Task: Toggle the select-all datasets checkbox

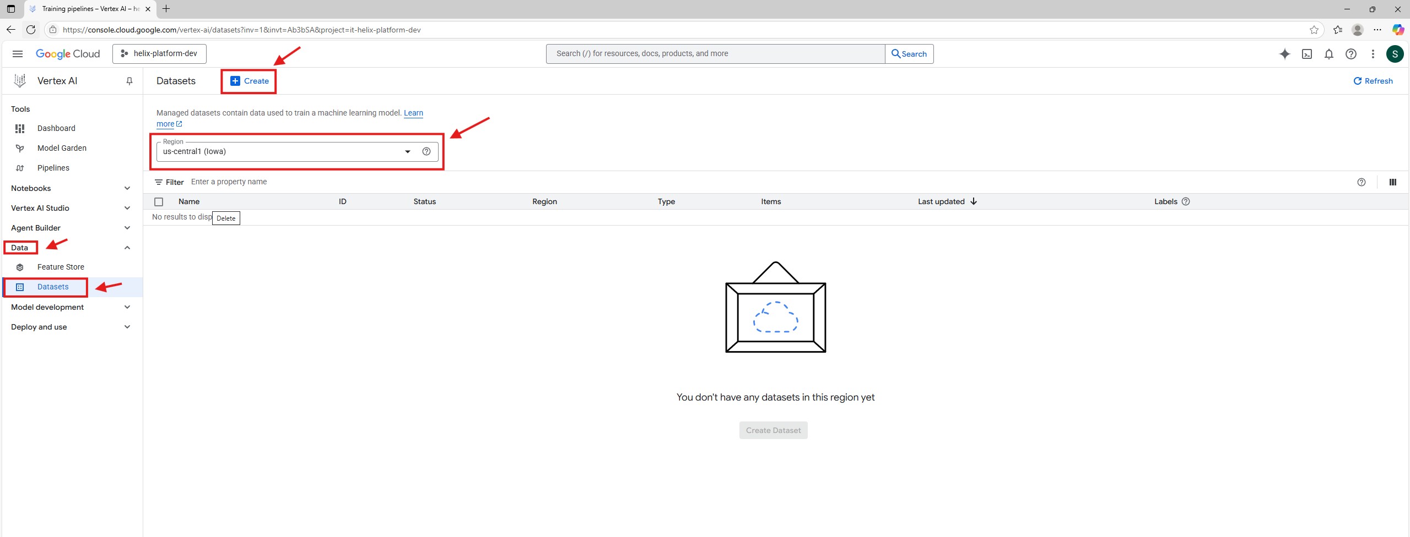Action: (x=159, y=202)
